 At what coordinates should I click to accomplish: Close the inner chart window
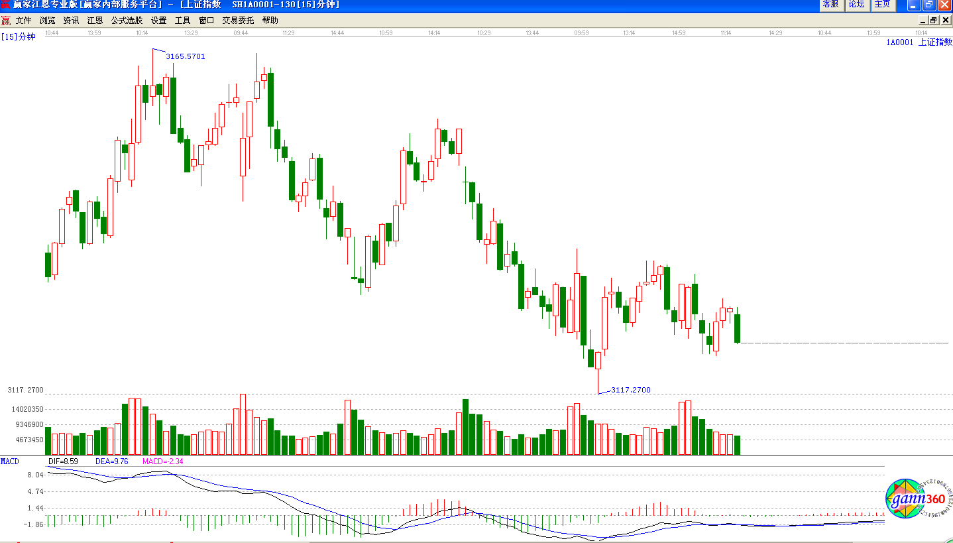click(x=945, y=21)
